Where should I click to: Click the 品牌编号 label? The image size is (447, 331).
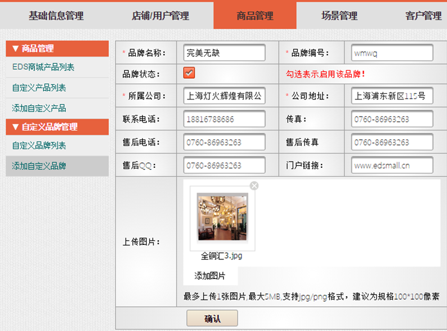click(x=310, y=53)
